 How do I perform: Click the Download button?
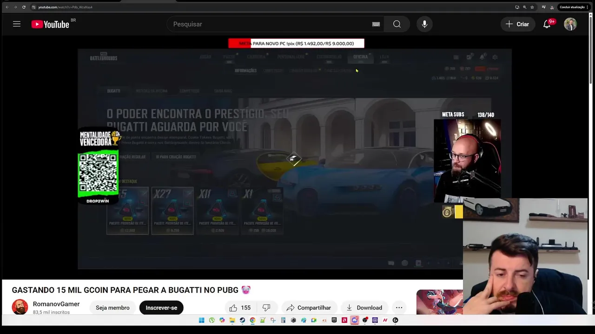tap(364, 308)
